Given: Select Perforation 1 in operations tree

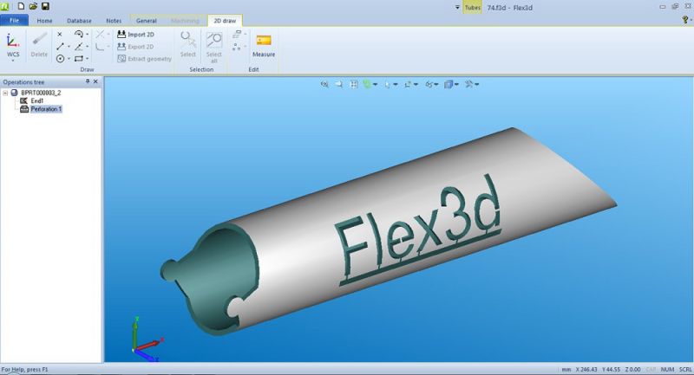Looking at the screenshot, I should (46, 109).
